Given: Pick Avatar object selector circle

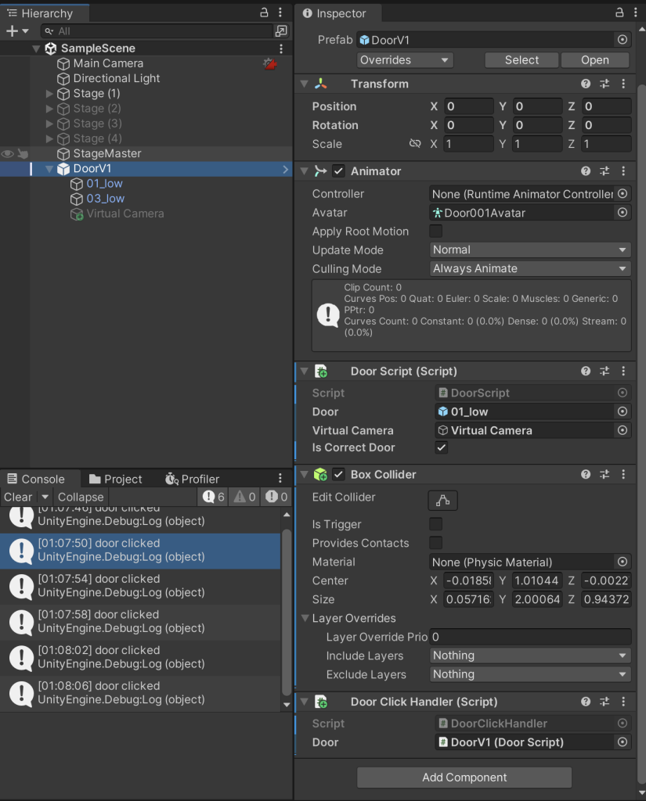Looking at the screenshot, I should [623, 213].
